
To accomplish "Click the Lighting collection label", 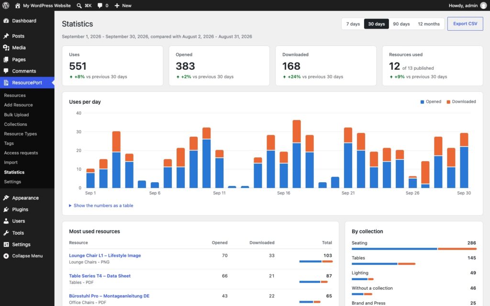I will pyautogui.click(x=360, y=273).
